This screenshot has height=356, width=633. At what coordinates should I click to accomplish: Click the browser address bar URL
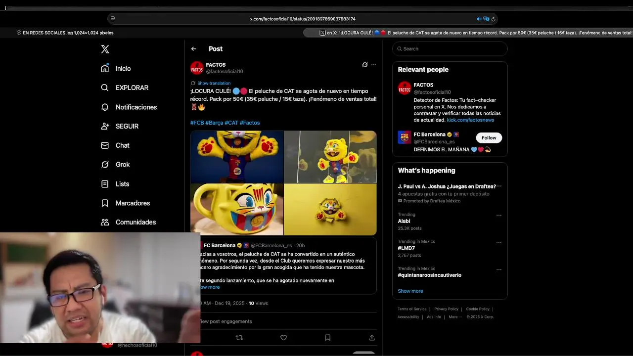click(x=303, y=19)
